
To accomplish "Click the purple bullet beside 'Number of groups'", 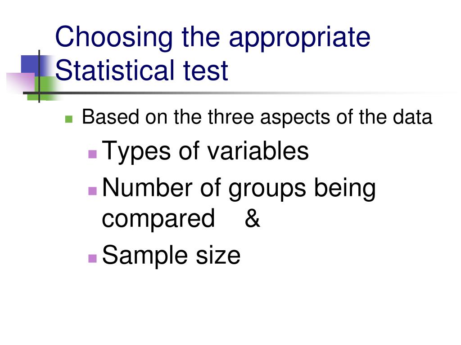I will click(x=93, y=191).
